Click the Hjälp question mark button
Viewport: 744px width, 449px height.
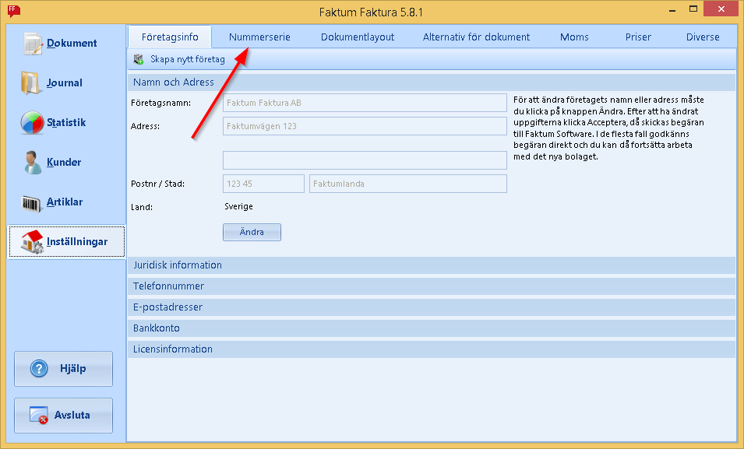64,369
